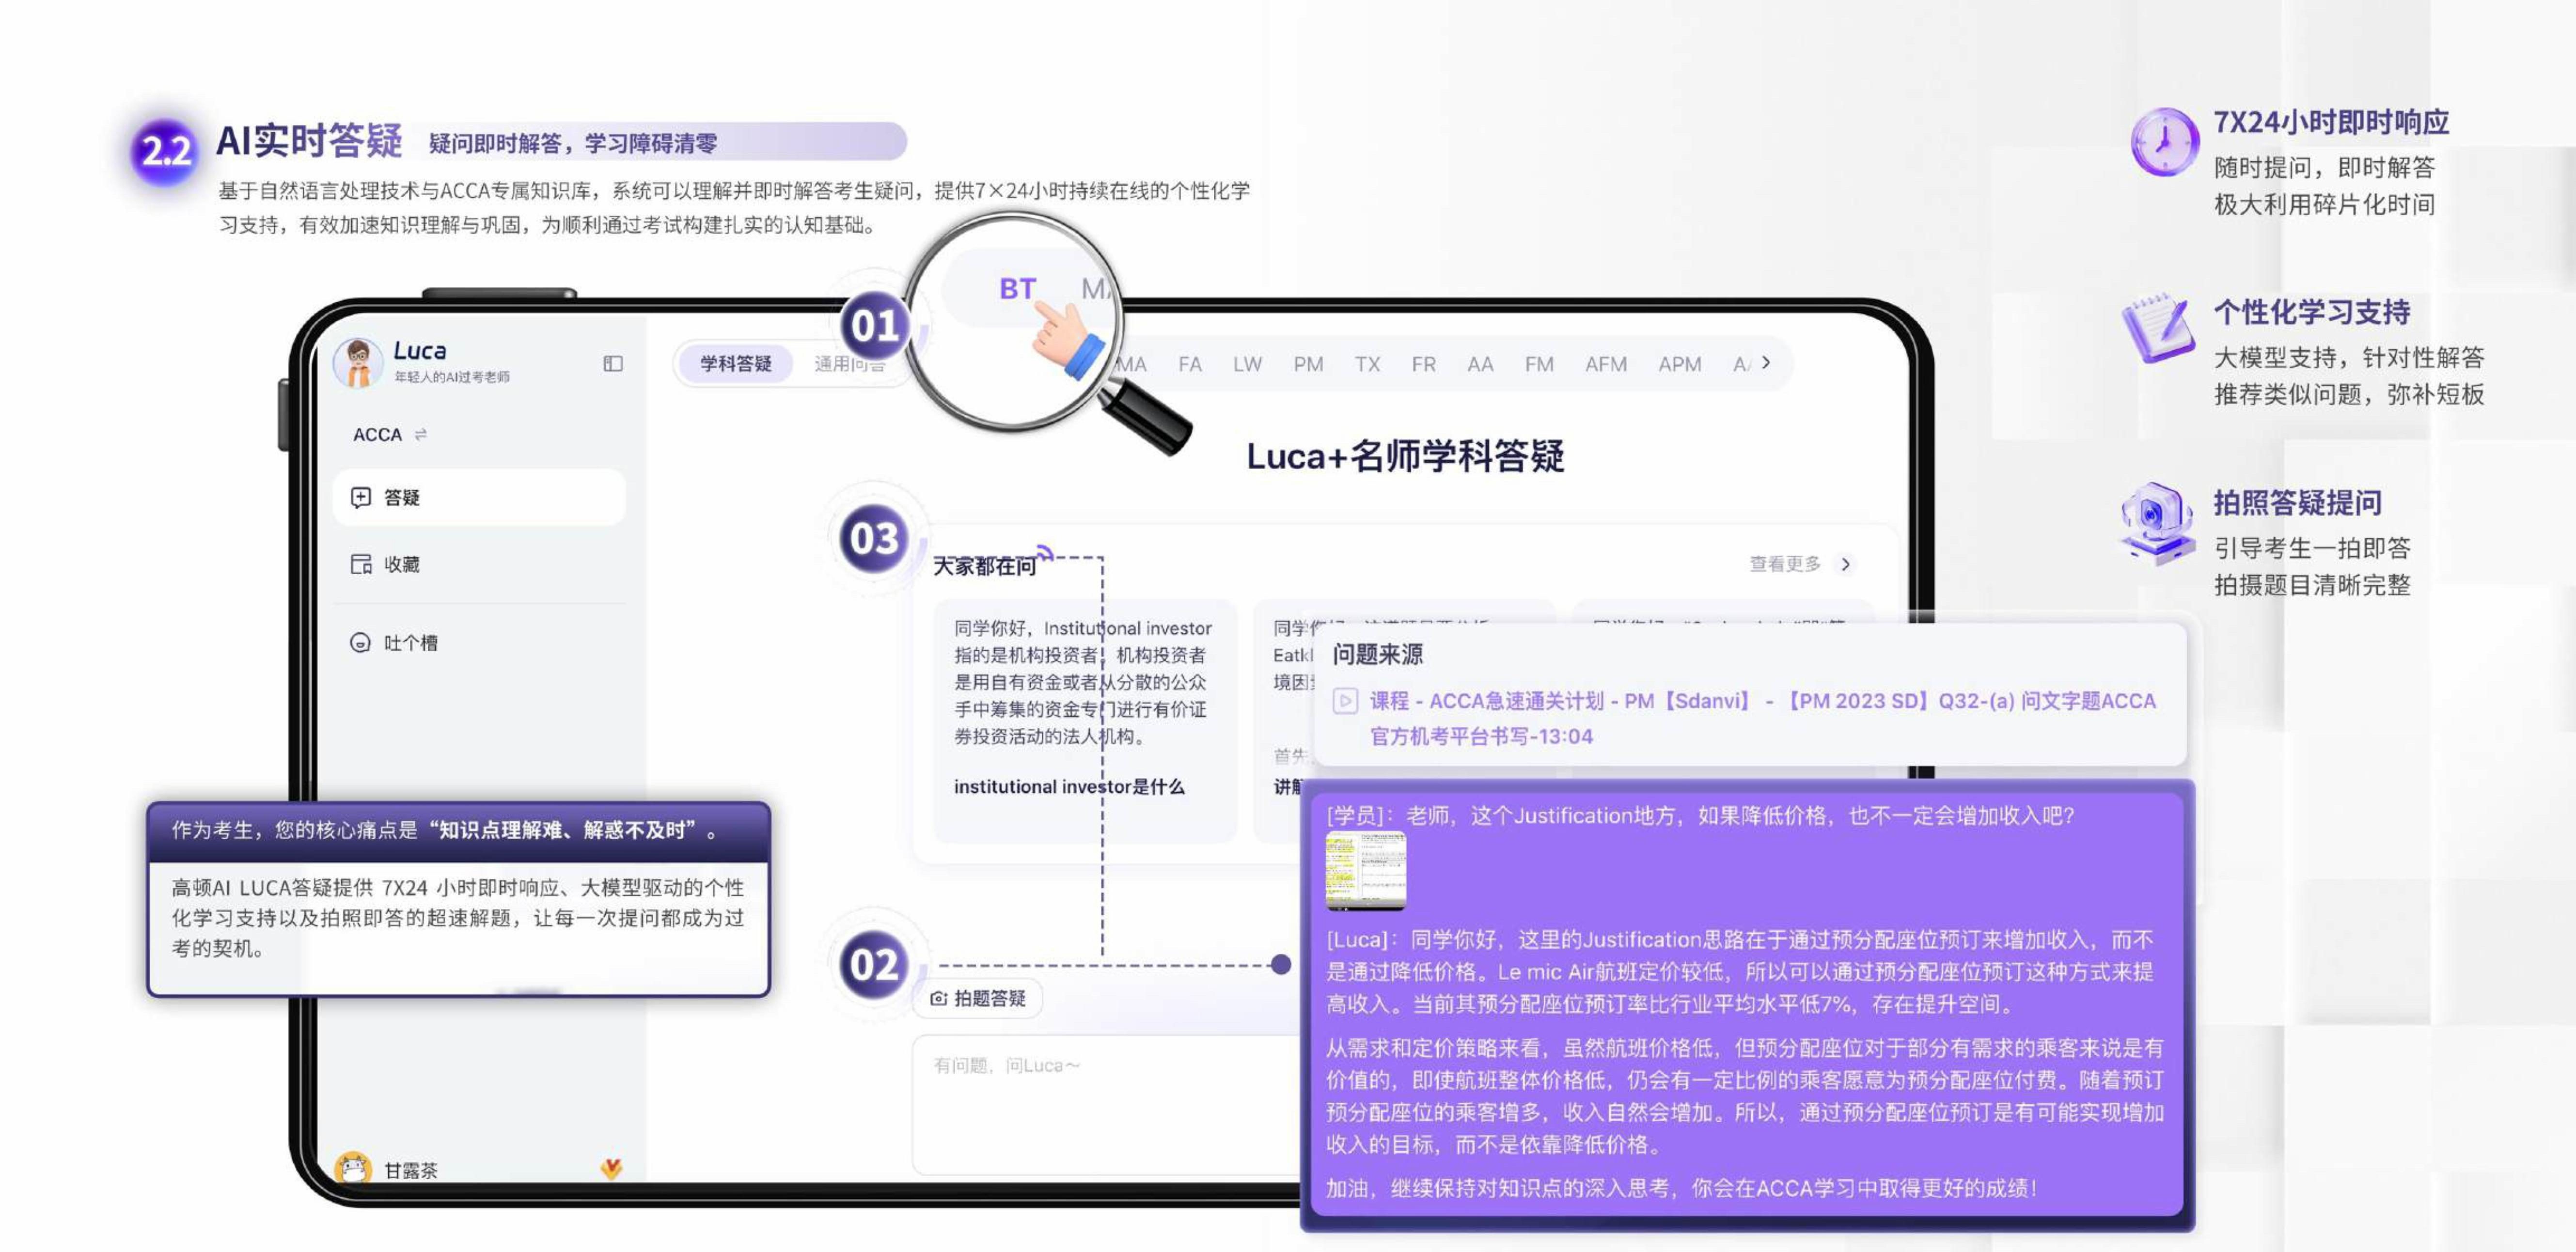The image size is (2576, 1252).
Task: Click video play icon in 问题来源
Action: [x=1345, y=701]
